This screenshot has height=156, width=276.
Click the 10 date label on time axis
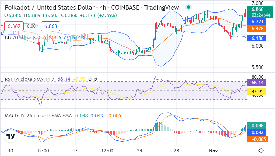click(11, 151)
